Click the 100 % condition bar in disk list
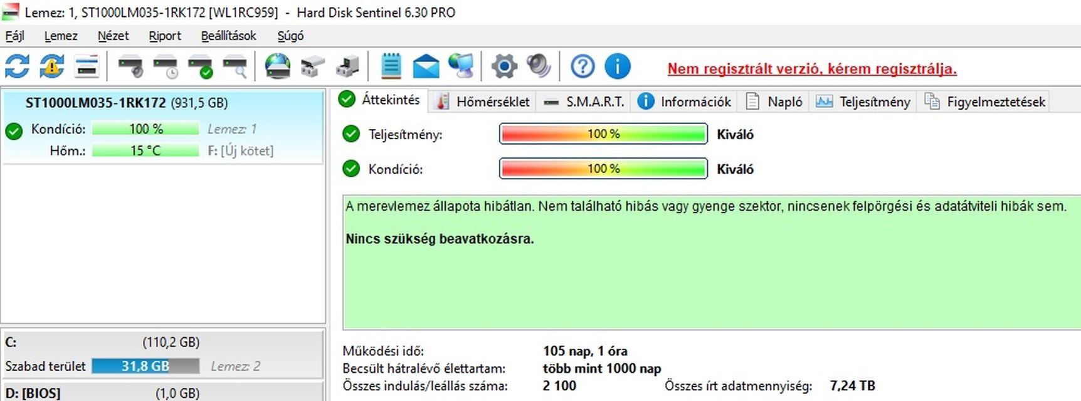Screen dimensions: 1081x401 (x=145, y=128)
